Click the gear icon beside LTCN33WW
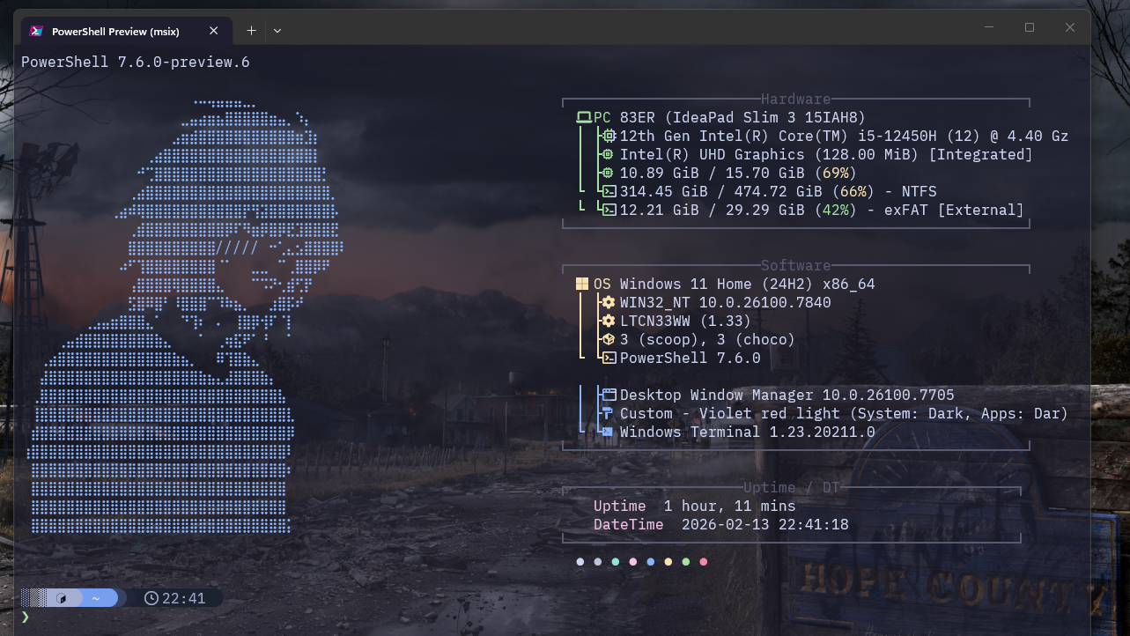The image size is (1130, 636). [608, 321]
